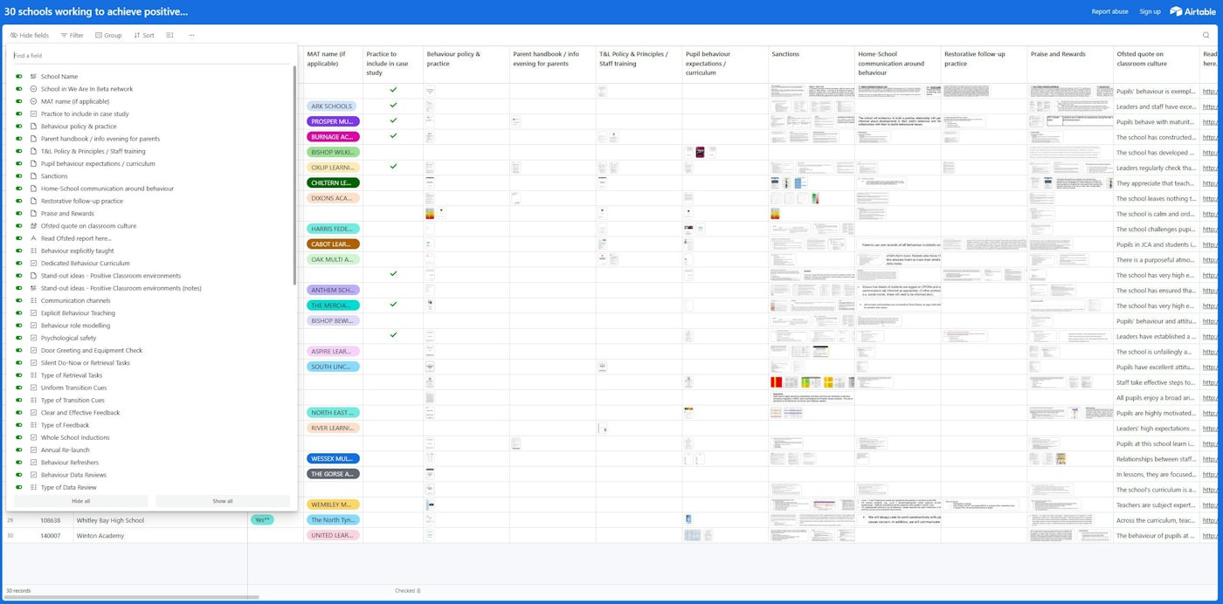Click the Whitley Bay High School cell

161,520
